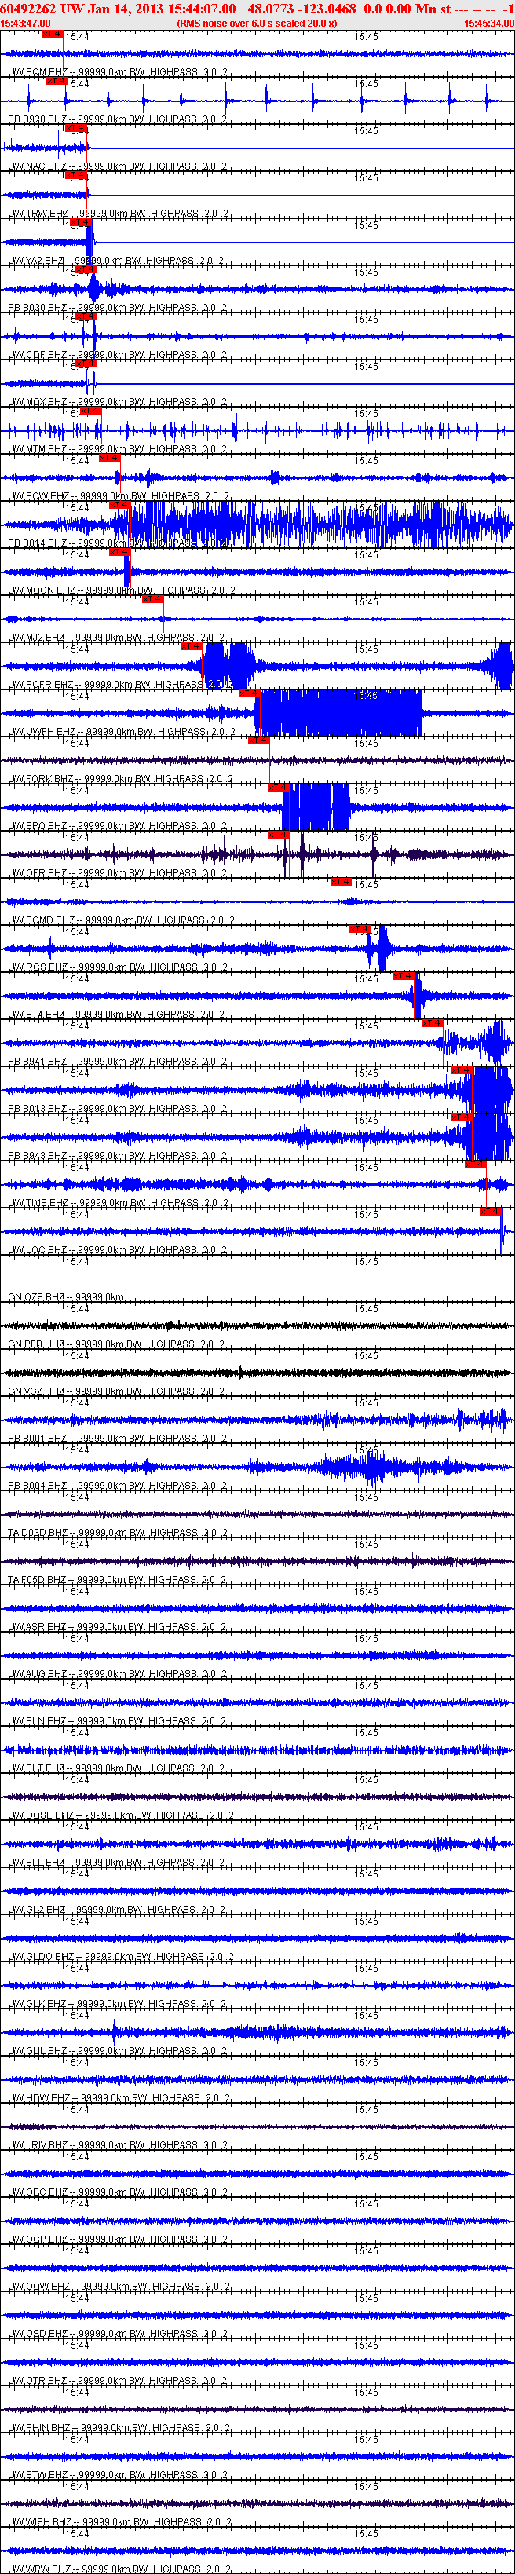
Task: Click the red pick marker on UW LOC trace
Action: coord(490,1211)
